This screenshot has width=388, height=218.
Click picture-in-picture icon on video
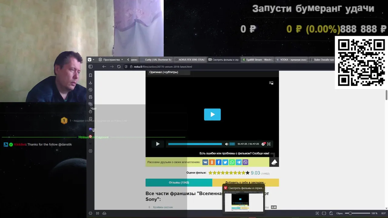[x=271, y=83]
